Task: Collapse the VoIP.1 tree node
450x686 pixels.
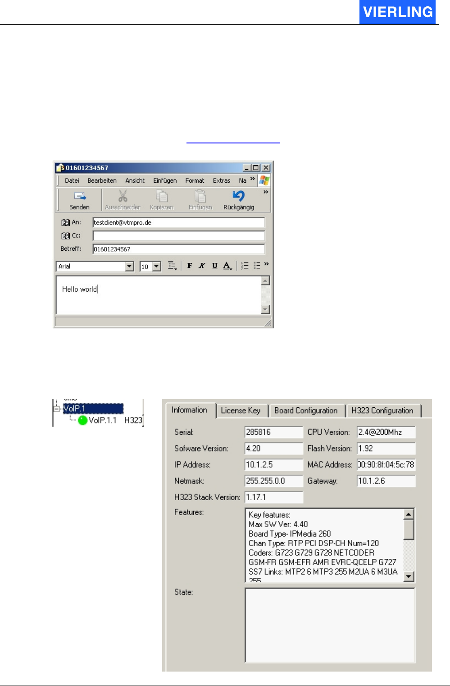Action: (x=56, y=409)
